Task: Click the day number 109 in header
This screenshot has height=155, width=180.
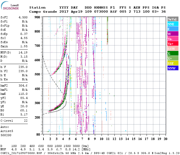Action: pyautogui.click(x=88, y=12)
